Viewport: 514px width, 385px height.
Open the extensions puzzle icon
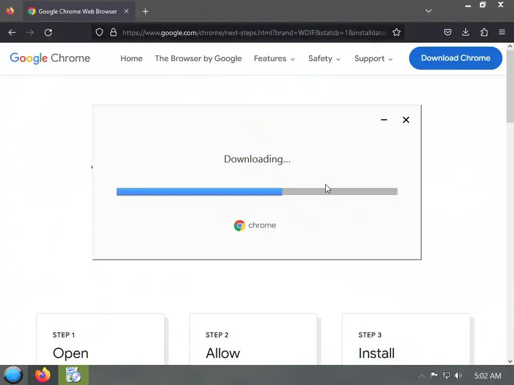[x=484, y=32]
